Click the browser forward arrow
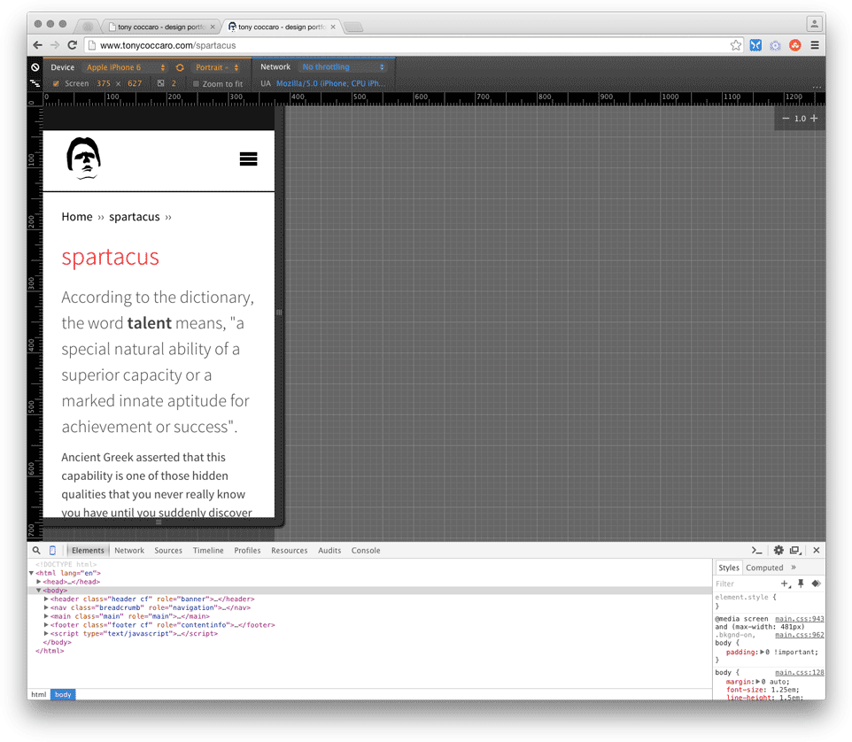 click(55, 45)
